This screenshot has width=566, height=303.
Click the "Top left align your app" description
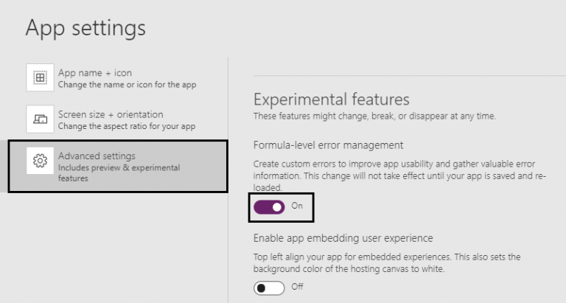(387, 262)
